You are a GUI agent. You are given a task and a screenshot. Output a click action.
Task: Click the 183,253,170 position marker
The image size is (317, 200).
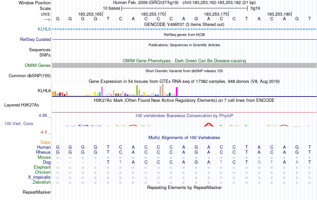pos(153,14)
